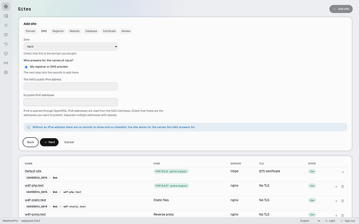This screenshot has height=224, width=359.
Task: Open w4f-proxy.test with its arrow icon
Action: click(x=336, y=215)
